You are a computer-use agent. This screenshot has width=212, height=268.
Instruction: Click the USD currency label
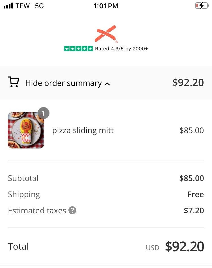[x=152, y=248]
